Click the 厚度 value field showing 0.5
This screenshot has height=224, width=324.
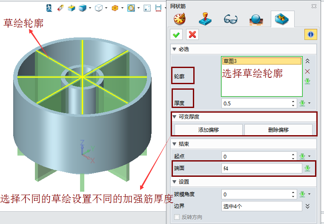(256, 103)
